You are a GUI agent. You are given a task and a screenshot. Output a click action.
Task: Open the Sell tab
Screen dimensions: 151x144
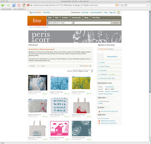pyautogui.click(x=57, y=18)
